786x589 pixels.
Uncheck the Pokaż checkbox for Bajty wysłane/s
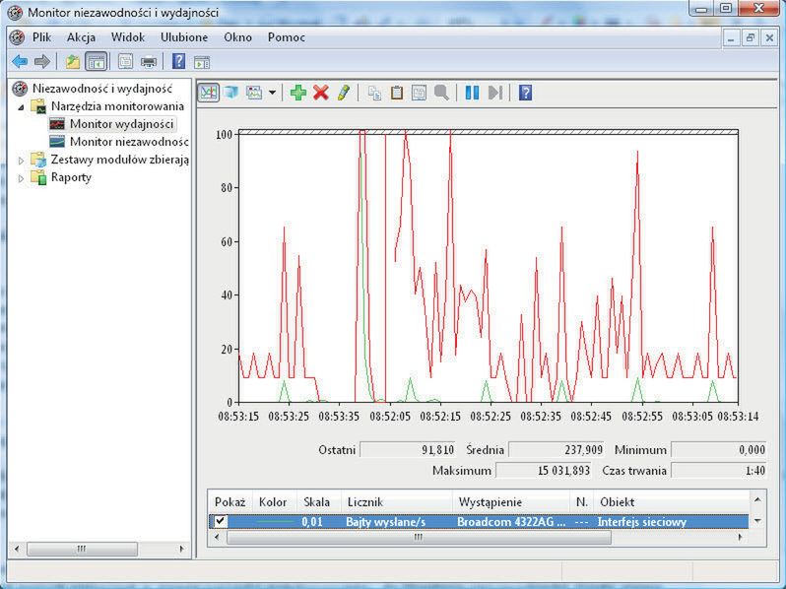[221, 522]
